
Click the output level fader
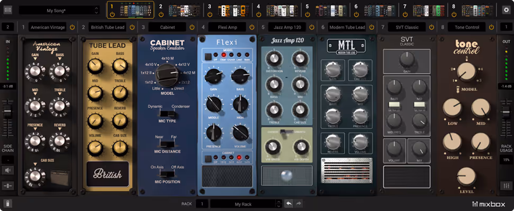[x=506, y=111]
